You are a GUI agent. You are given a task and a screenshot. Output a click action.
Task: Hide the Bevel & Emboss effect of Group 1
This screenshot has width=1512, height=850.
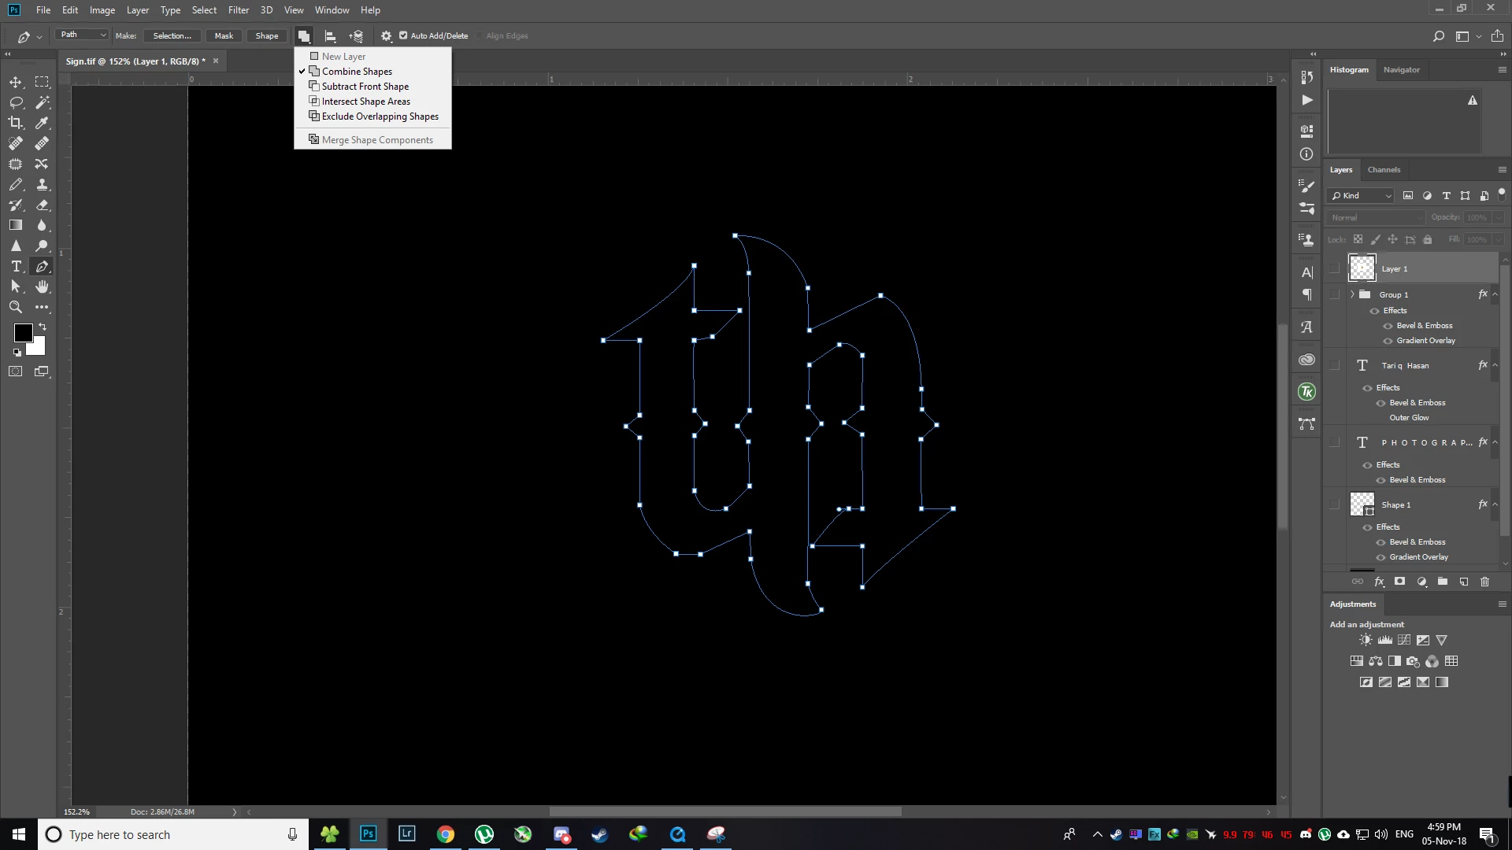(x=1388, y=326)
